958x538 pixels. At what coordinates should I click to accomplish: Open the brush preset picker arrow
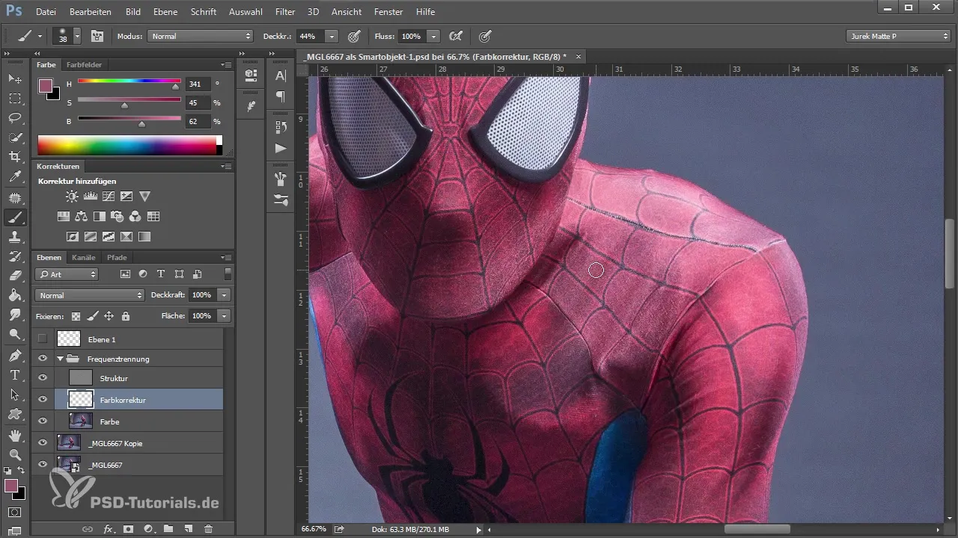[76, 36]
